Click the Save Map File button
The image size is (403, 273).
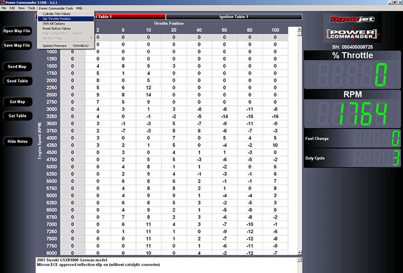(17, 45)
